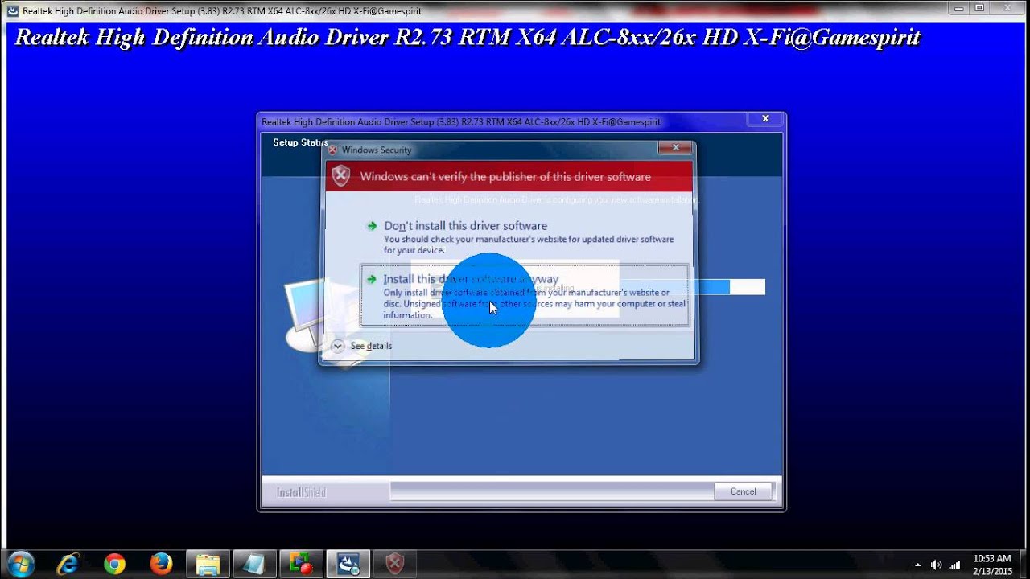Switch to screen recorder taskbar icon with red dot
The width and height of the screenshot is (1030, 579).
point(301,564)
